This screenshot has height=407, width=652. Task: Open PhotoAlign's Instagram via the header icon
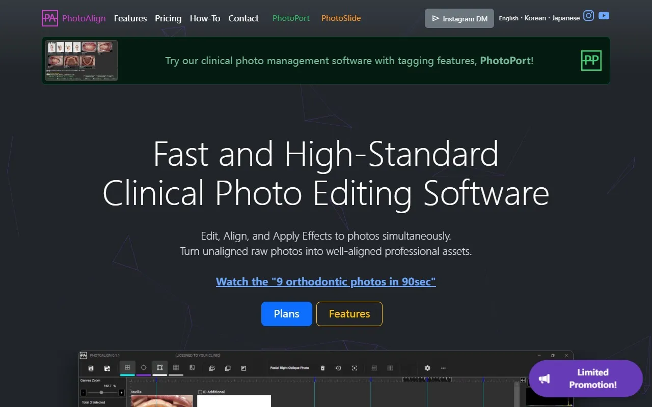(x=588, y=16)
